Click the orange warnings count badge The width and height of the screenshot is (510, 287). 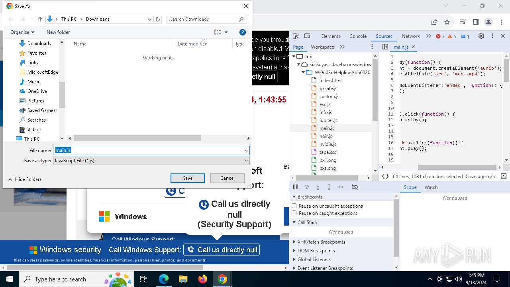click(452, 36)
